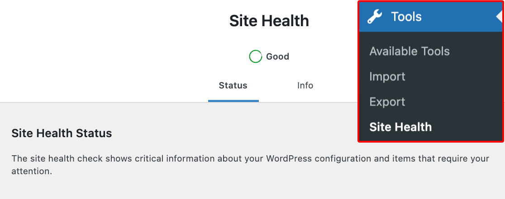The height and width of the screenshot is (199, 505).
Task: Switch to the Status tab
Action: 233,85
